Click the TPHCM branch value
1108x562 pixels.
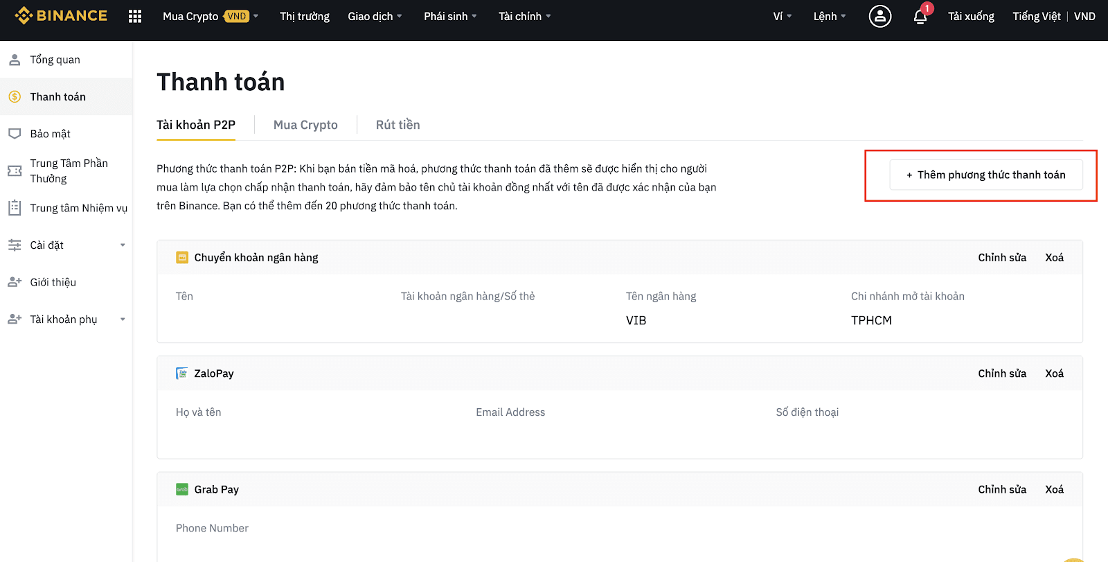pos(871,320)
